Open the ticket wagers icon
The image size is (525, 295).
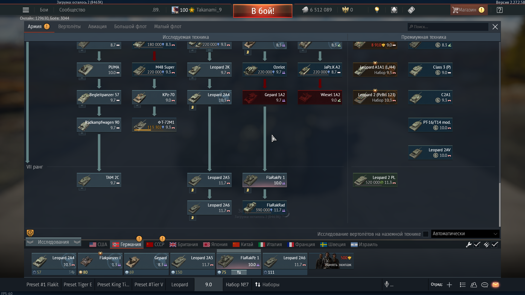click(411, 10)
